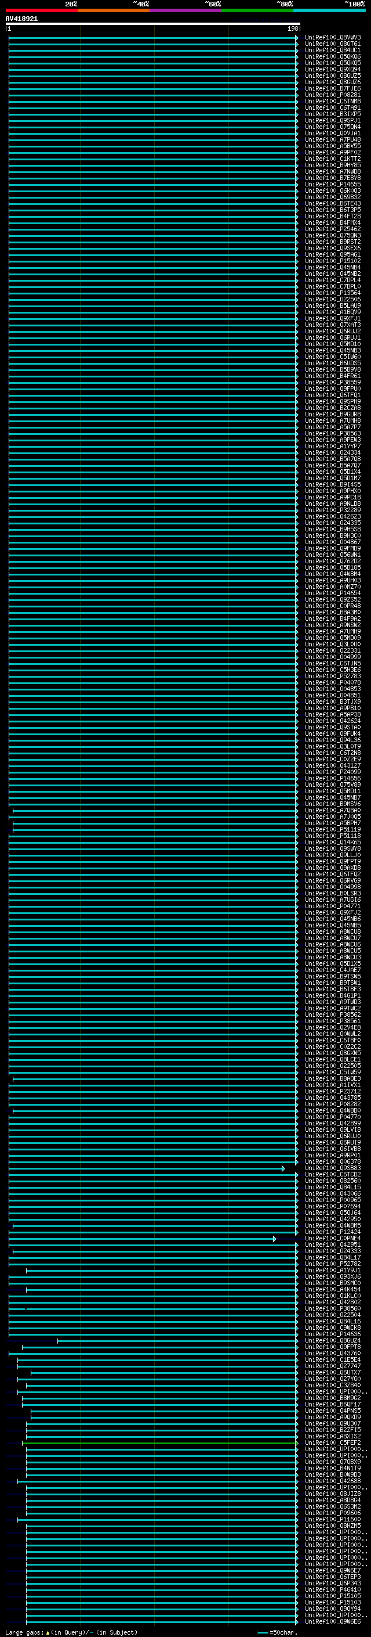Viewport: 371px width, 1637px height.
Task: Select the UniRef100_P04078 label
Action: point(333,682)
